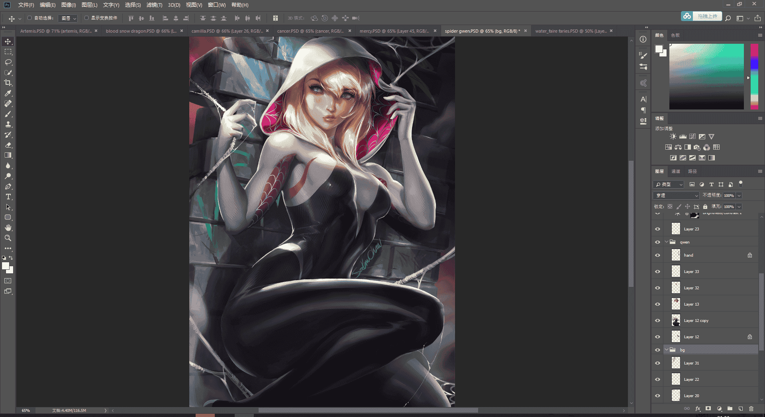Toggle the 显示变换控件 checkbox
Viewport: 765px width, 417px height.
(86, 18)
